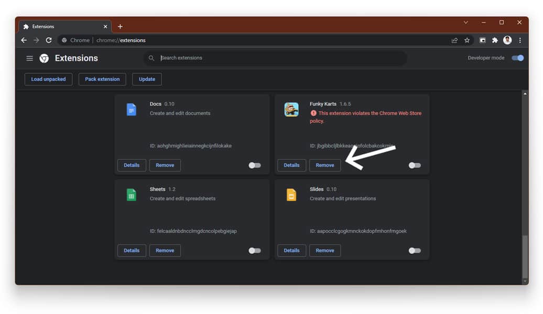This screenshot has height=314, width=543.
Task: Open Details for Funky Karts
Action: pos(291,165)
